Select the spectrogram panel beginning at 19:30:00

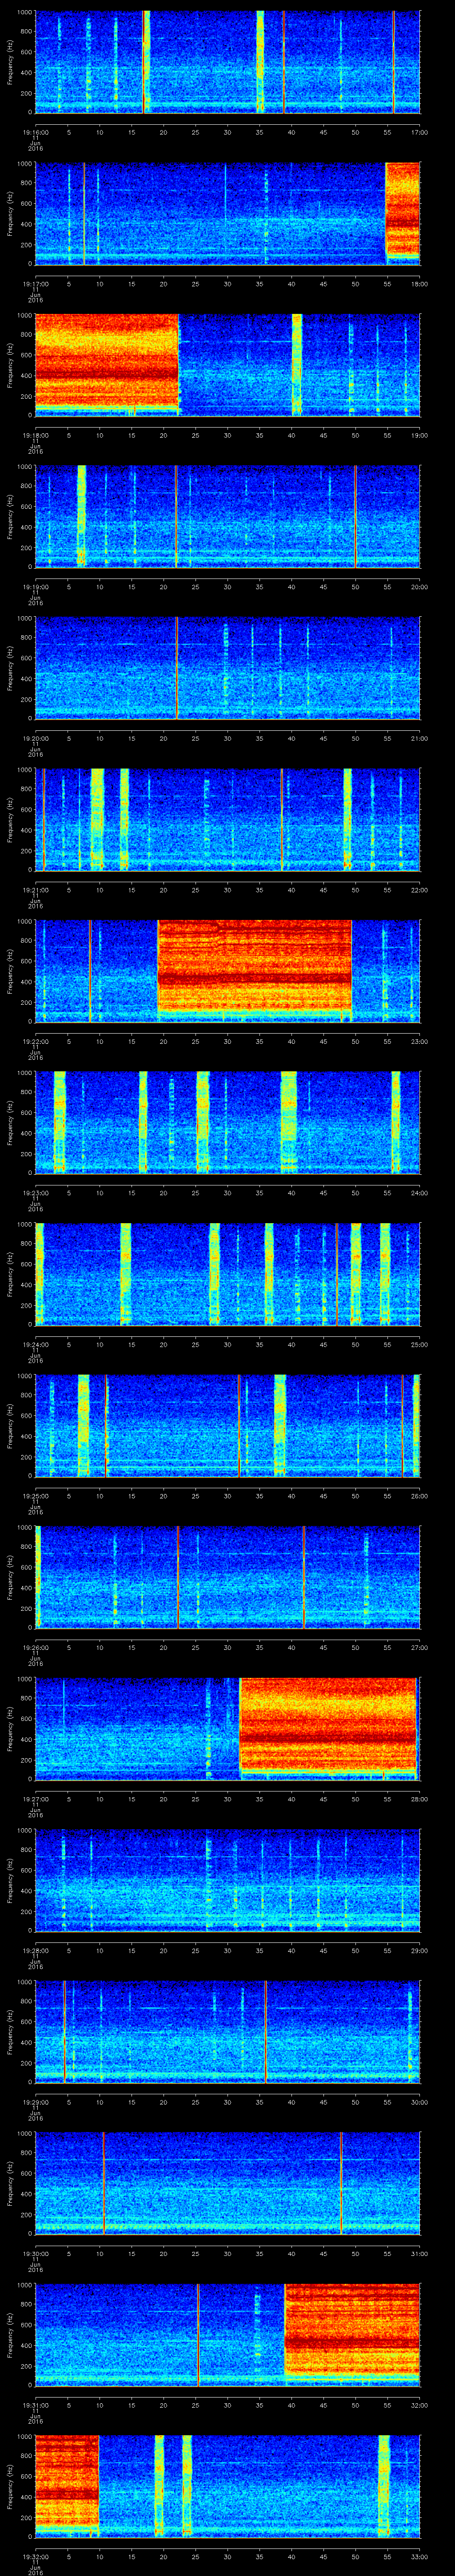[227, 2184]
